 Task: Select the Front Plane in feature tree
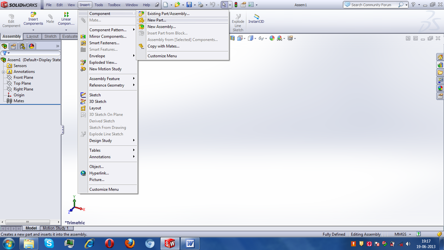(x=23, y=77)
